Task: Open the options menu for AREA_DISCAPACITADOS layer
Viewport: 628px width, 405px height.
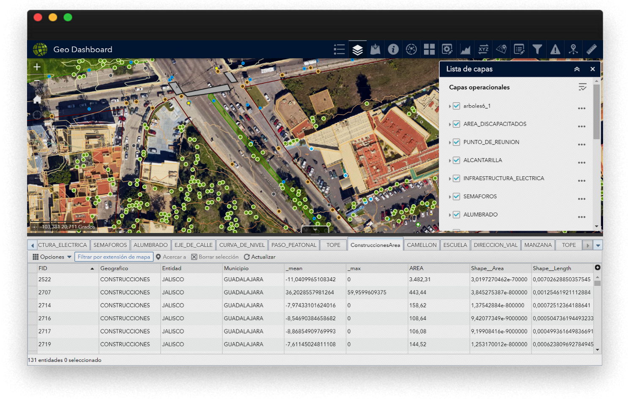Action: pos(581,126)
